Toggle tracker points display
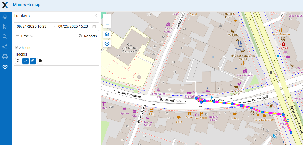Image resolution: width=303 pixels, height=145 pixels. point(33,61)
